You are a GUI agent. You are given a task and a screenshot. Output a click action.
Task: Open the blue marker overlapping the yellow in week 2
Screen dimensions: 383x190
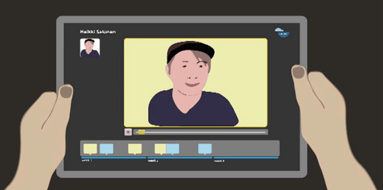coord(172,149)
